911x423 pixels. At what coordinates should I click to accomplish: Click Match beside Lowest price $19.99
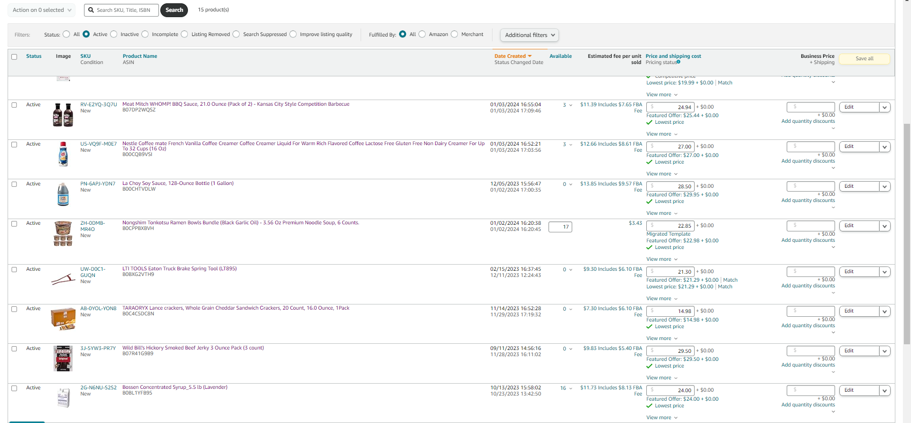click(x=725, y=83)
